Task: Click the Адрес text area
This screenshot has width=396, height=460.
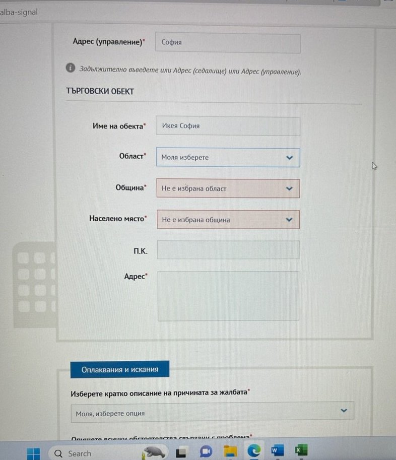Action: pos(228,296)
